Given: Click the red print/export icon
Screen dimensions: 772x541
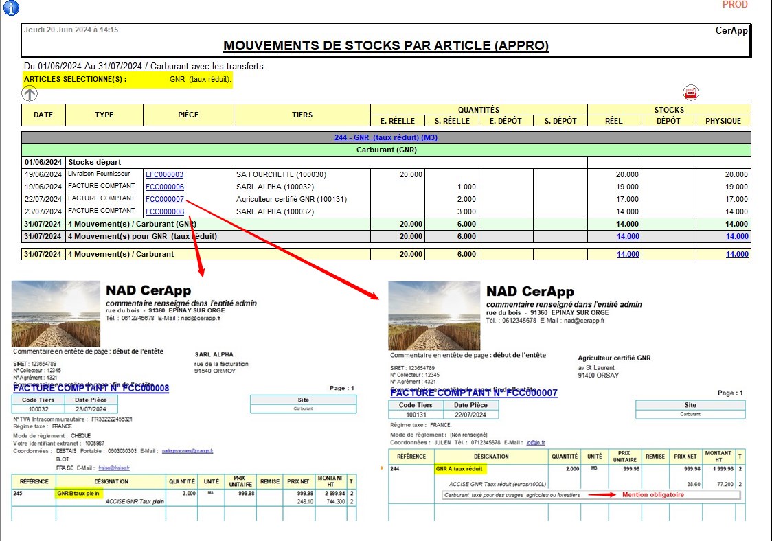Looking at the screenshot, I should [x=690, y=93].
